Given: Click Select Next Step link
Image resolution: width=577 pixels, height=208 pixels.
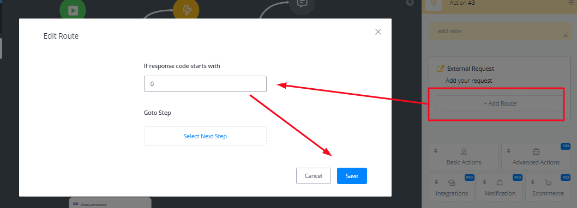Looking at the screenshot, I should point(205,136).
